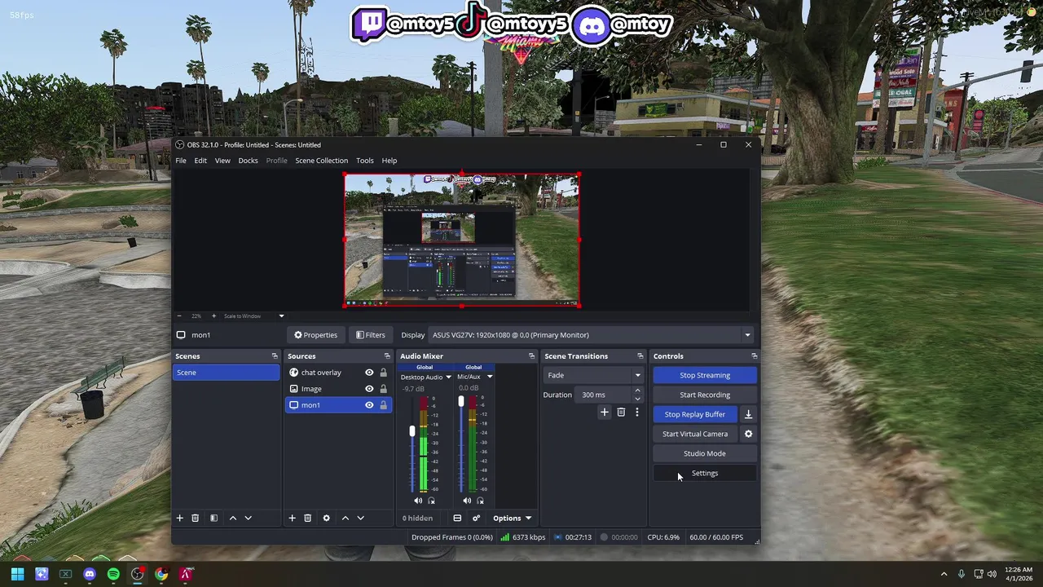Expand audio mixer Options menu
The width and height of the screenshot is (1043, 587).
(512, 518)
